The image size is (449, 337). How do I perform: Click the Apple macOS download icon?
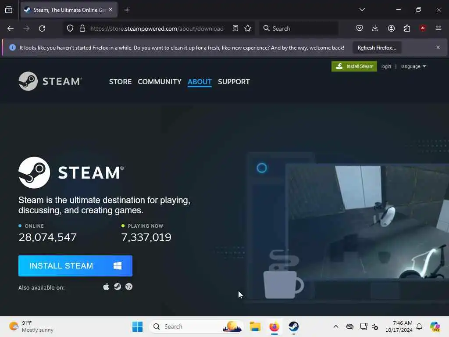(x=106, y=287)
